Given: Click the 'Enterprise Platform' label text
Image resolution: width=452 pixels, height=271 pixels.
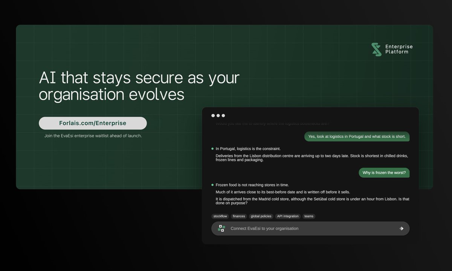Looking at the screenshot, I should click(399, 49).
